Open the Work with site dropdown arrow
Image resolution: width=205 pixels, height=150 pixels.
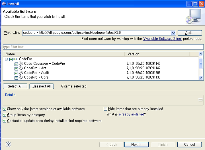coord(173,33)
